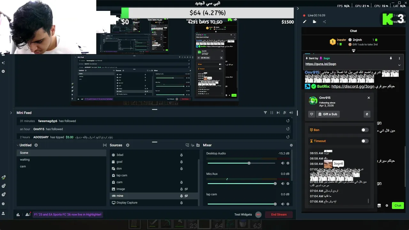The height and width of the screenshot is (230, 409).
Task: Select the waiting scene
Action: tap(61, 159)
